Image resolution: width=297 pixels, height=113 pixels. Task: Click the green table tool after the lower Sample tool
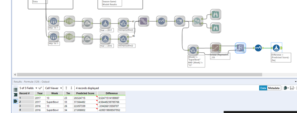pos(70,37)
